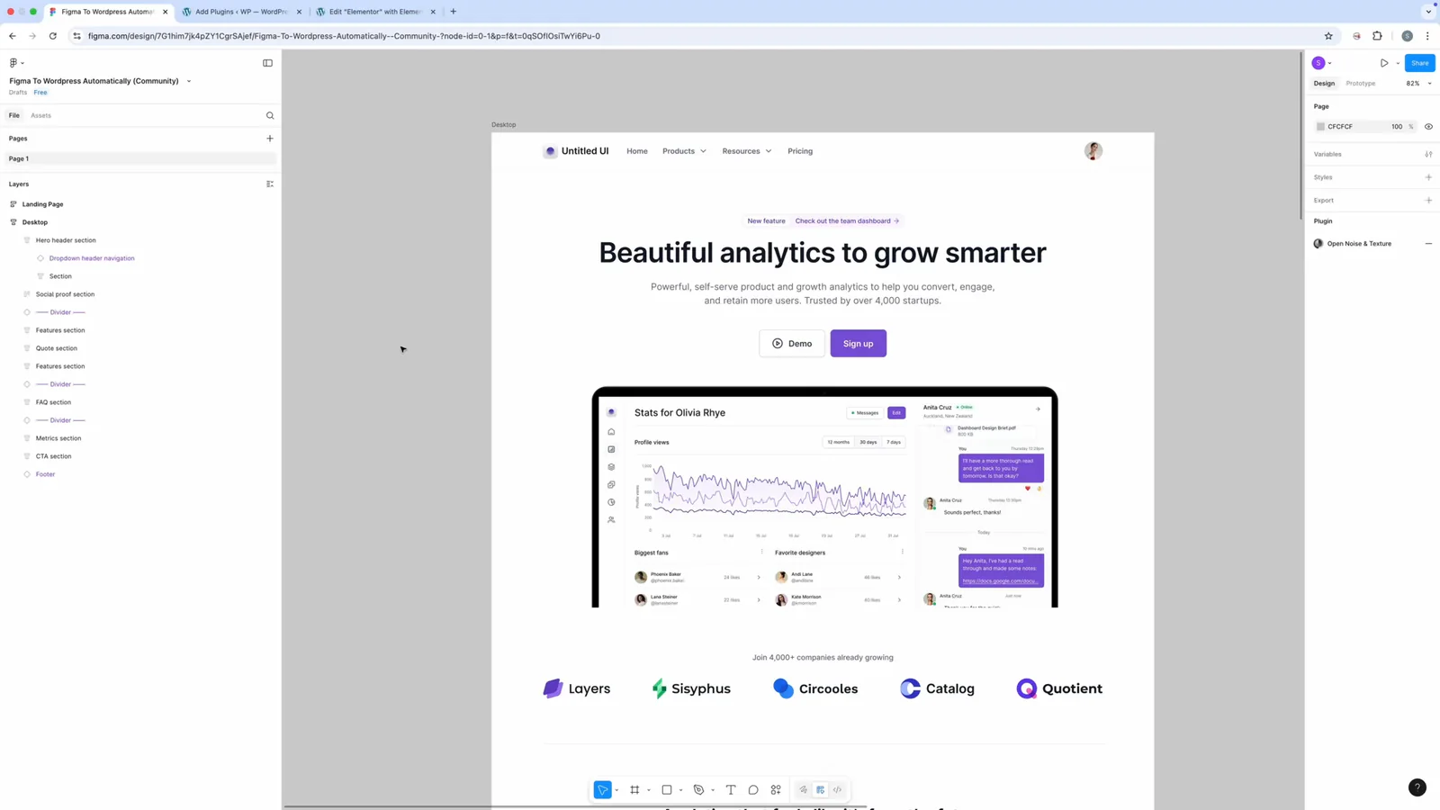
Task: Open shape tools dropdown arrow
Action: (680, 790)
